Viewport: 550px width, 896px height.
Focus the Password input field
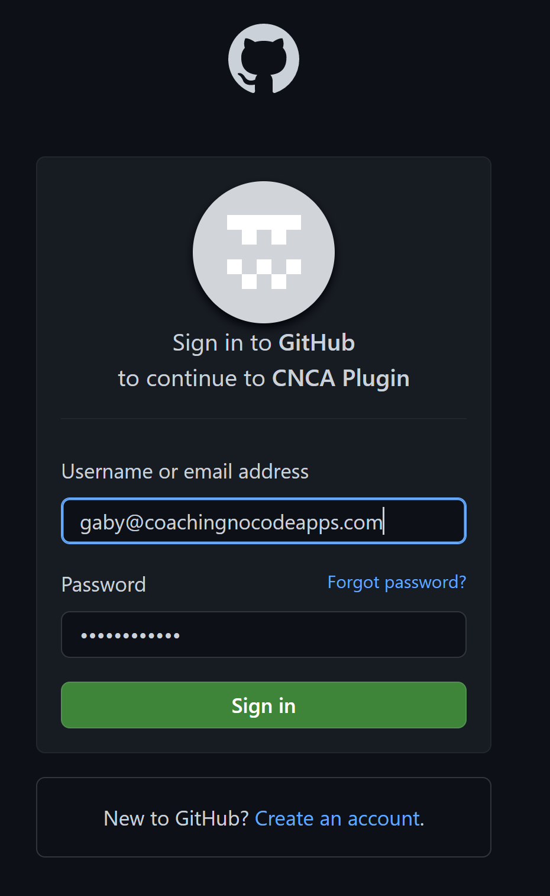coord(264,634)
